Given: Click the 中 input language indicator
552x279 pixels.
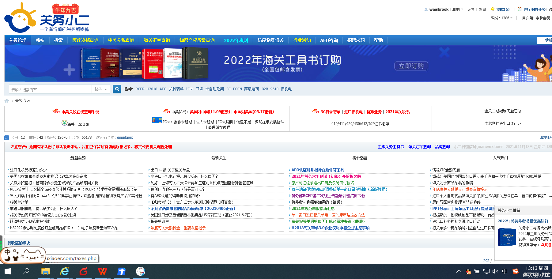Looking at the screenshot, I should pos(505,271).
